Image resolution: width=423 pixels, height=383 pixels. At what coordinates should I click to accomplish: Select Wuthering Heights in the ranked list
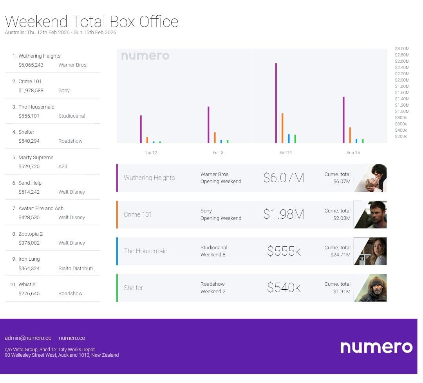point(39,56)
